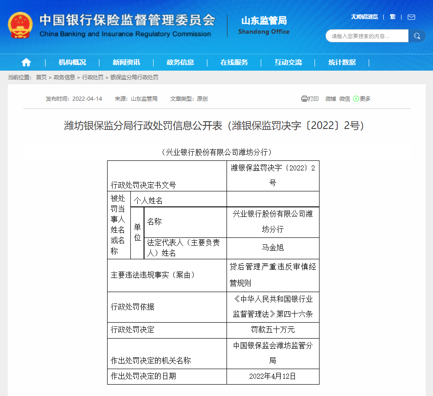
Task: Click the 行政处罚决定 label cell
Action: point(167,330)
